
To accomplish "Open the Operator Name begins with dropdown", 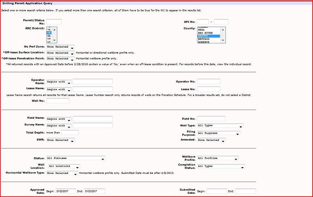I will pos(59,82).
